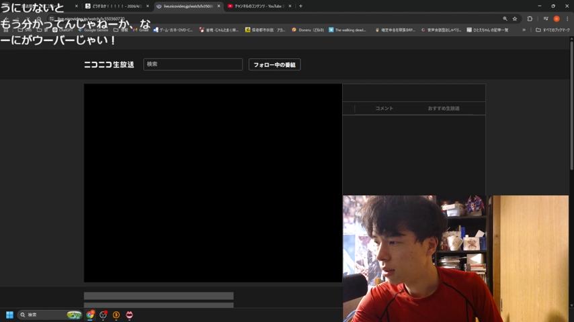Open the clock-like app with red badge in taskbar

(x=104, y=315)
